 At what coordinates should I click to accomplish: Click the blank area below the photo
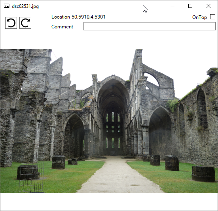tap(109, 202)
